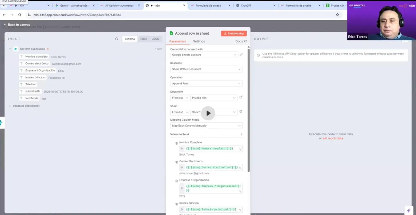Click the On form submission node icon
This screenshot has height=215, width=416.
[16, 49]
